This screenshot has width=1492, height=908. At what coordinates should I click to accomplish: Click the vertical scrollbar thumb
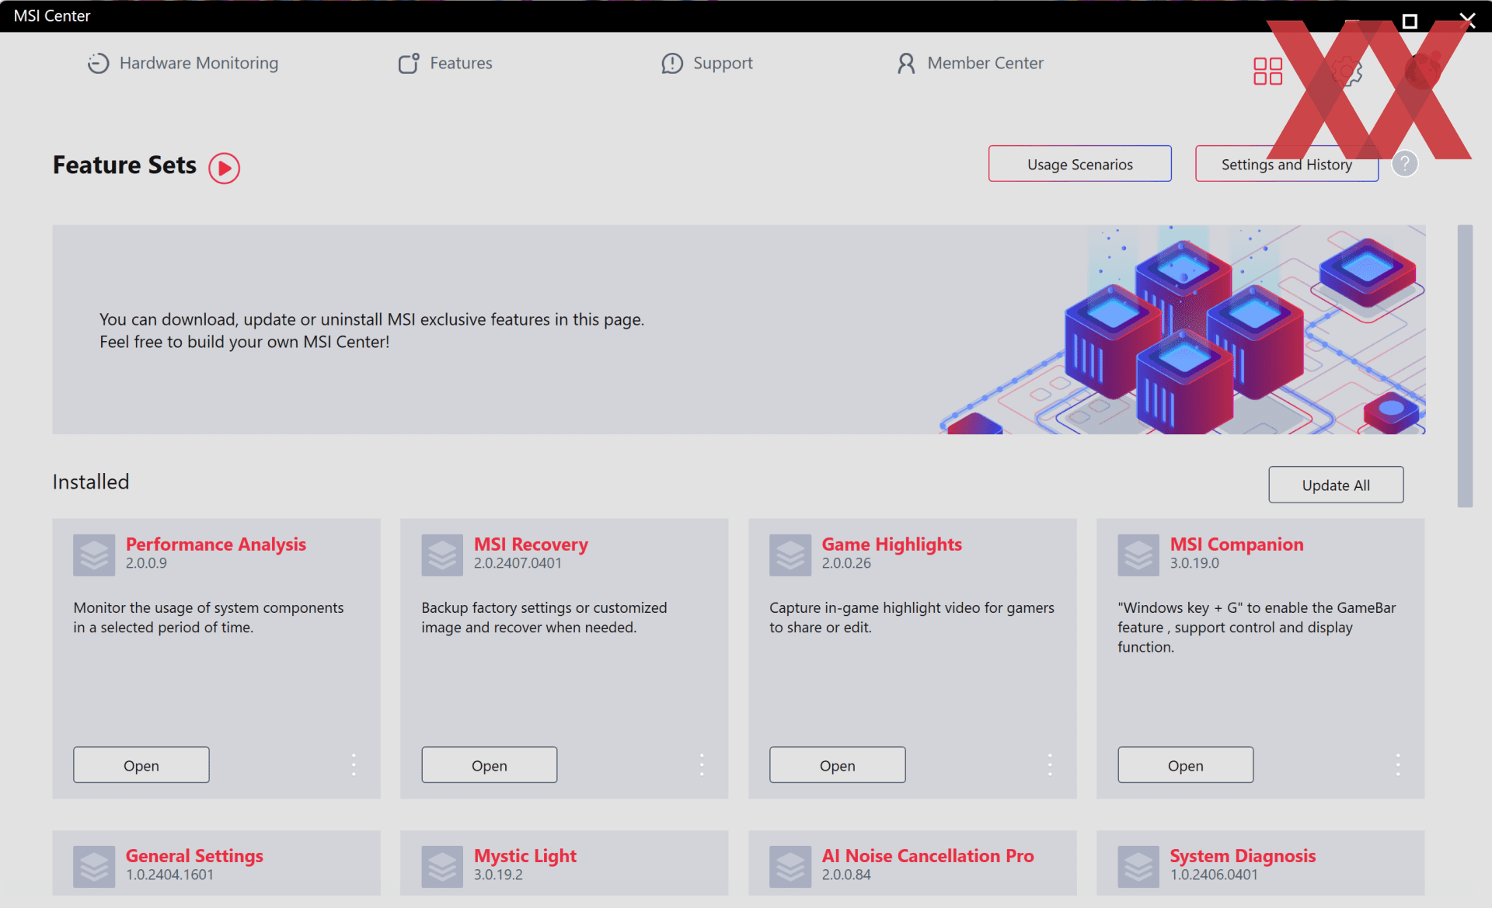[1465, 366]
